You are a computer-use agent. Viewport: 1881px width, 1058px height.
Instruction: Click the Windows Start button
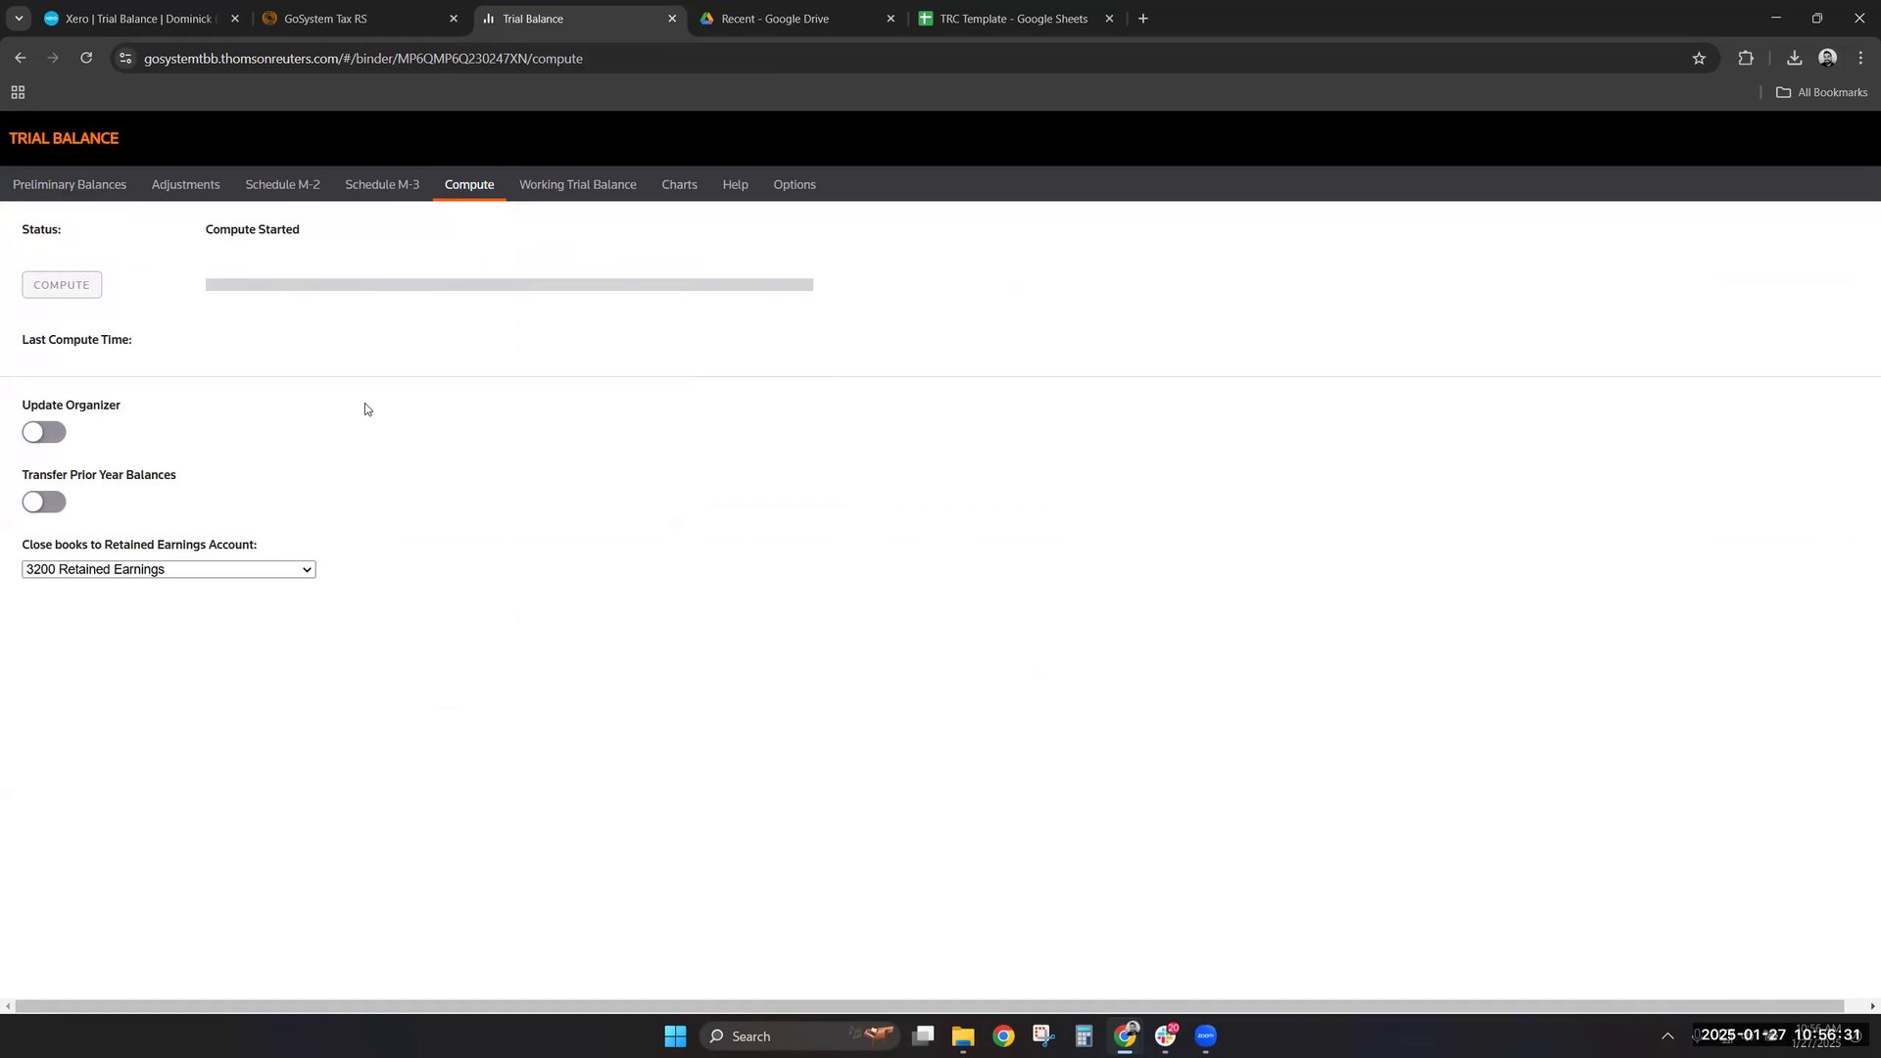pos(675,1036)
